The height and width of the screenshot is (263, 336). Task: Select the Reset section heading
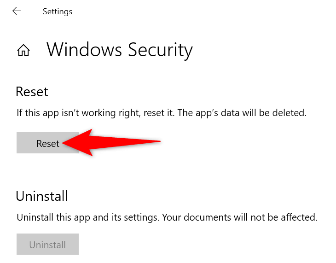point(32,92)
